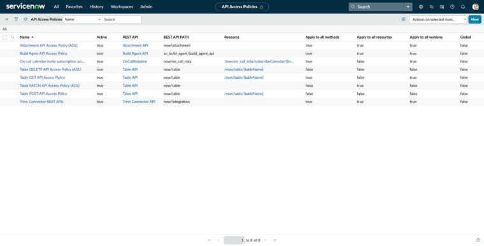Viewport: 484px width, 246px height.
Task: Open the All menu
Action: [x=56, y=7]
